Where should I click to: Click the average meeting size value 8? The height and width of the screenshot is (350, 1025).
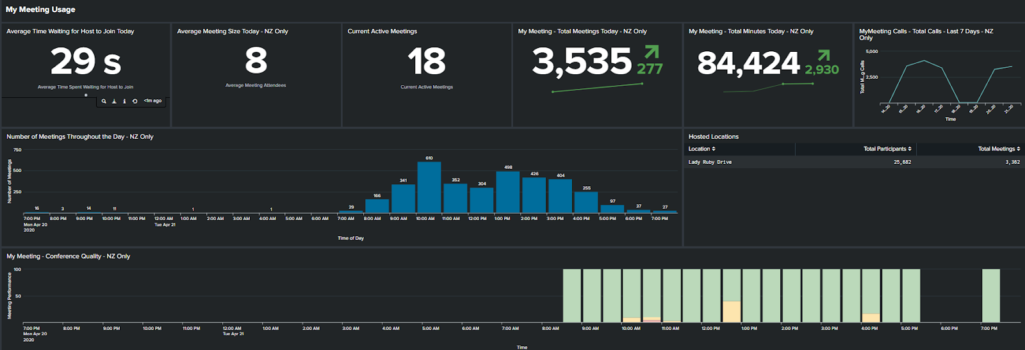click(x=256, y=61)
